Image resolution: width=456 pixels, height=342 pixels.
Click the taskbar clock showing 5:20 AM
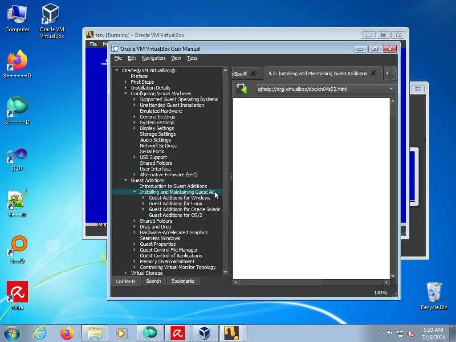coord(433,334)
